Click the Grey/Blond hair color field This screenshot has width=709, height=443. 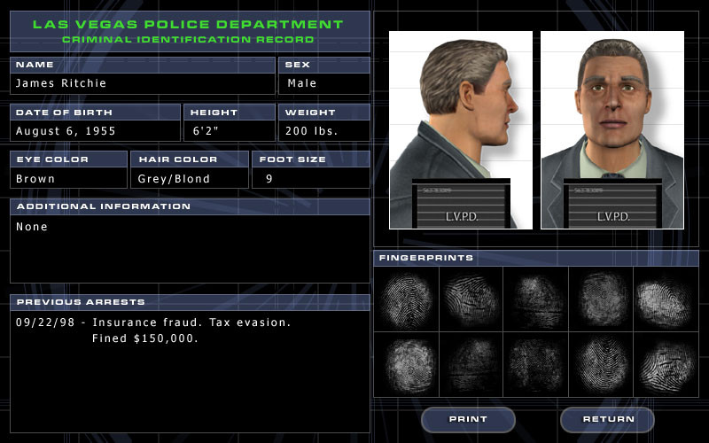pos(190,179)
